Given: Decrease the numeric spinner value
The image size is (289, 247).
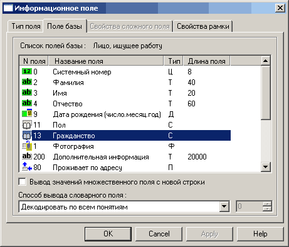Looking at the screenshot, I should click(267, 209).
